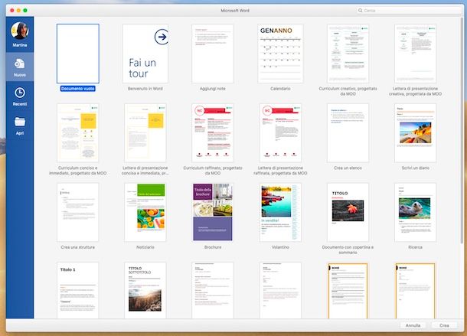Open the Scrivi un diario template
467x336 pixels.
click(x=416, y=133)
